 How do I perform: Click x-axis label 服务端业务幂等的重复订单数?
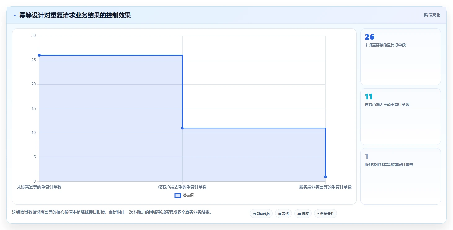click(325, 187)
